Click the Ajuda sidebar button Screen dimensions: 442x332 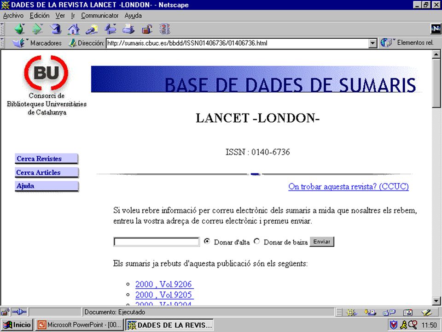pos(47,186)
